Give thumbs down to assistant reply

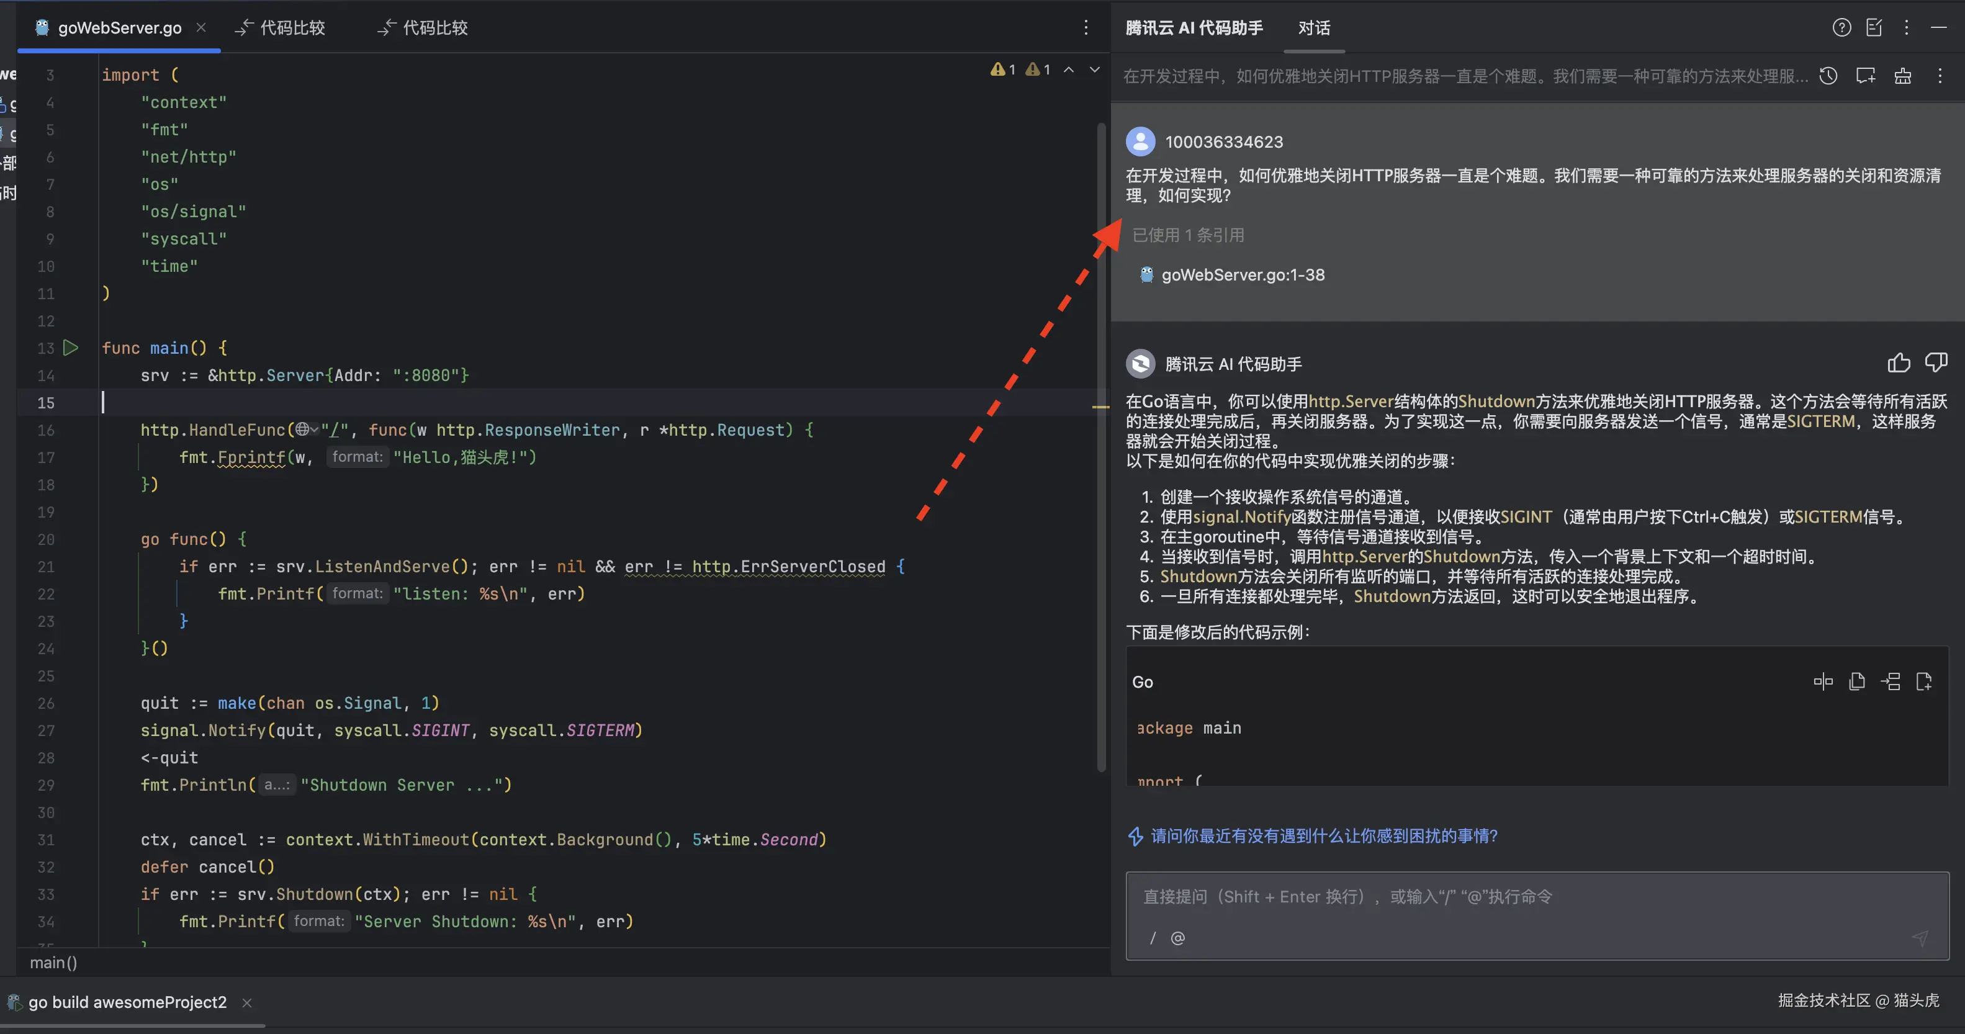pos(1936,363)
